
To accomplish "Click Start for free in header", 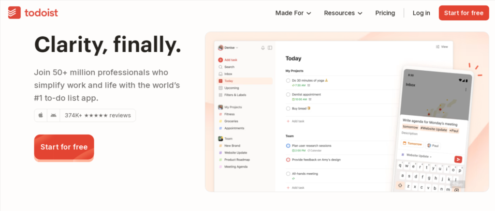I will pos(464,13).
